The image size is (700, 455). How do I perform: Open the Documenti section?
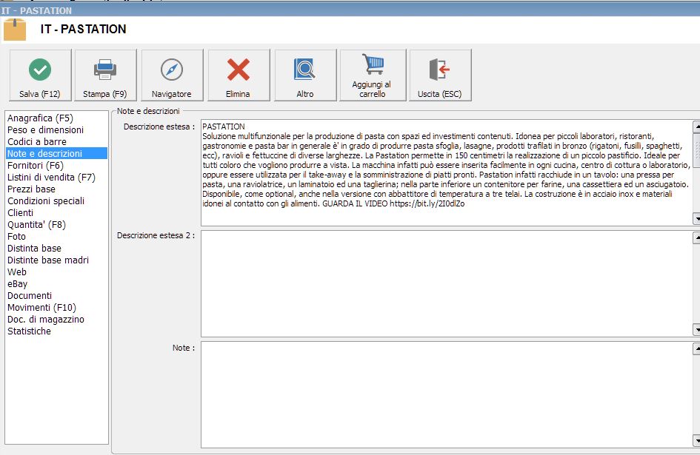(30, 295)
